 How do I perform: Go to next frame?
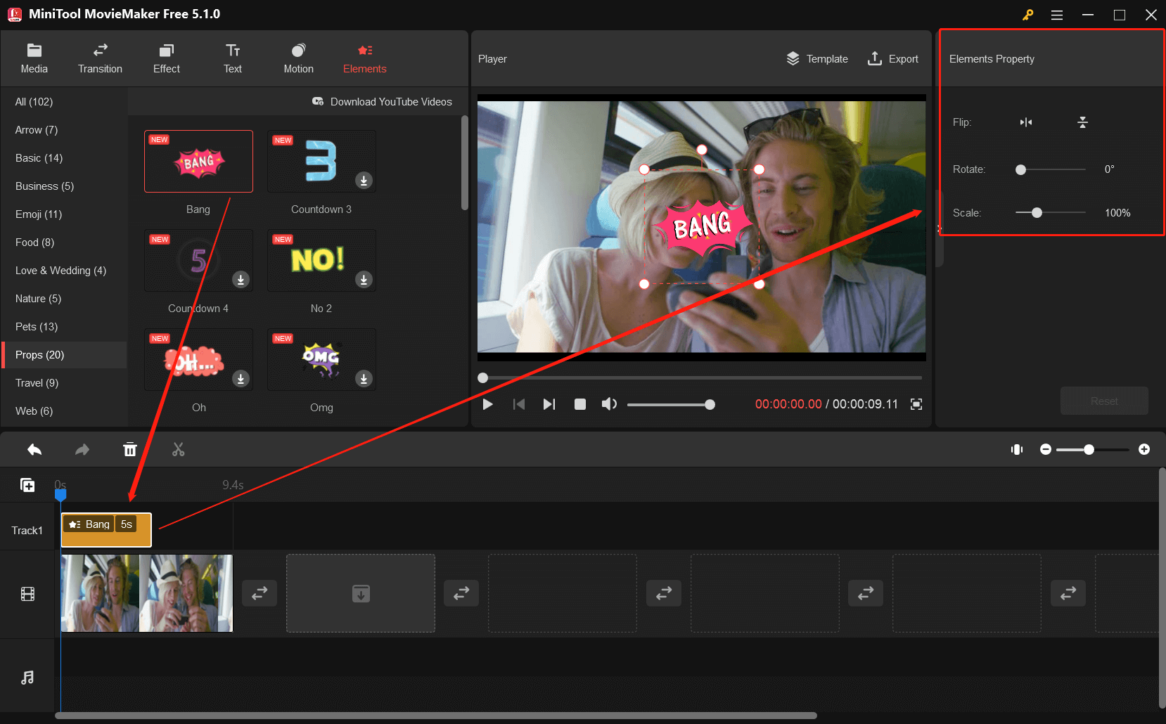pos(549,404)
